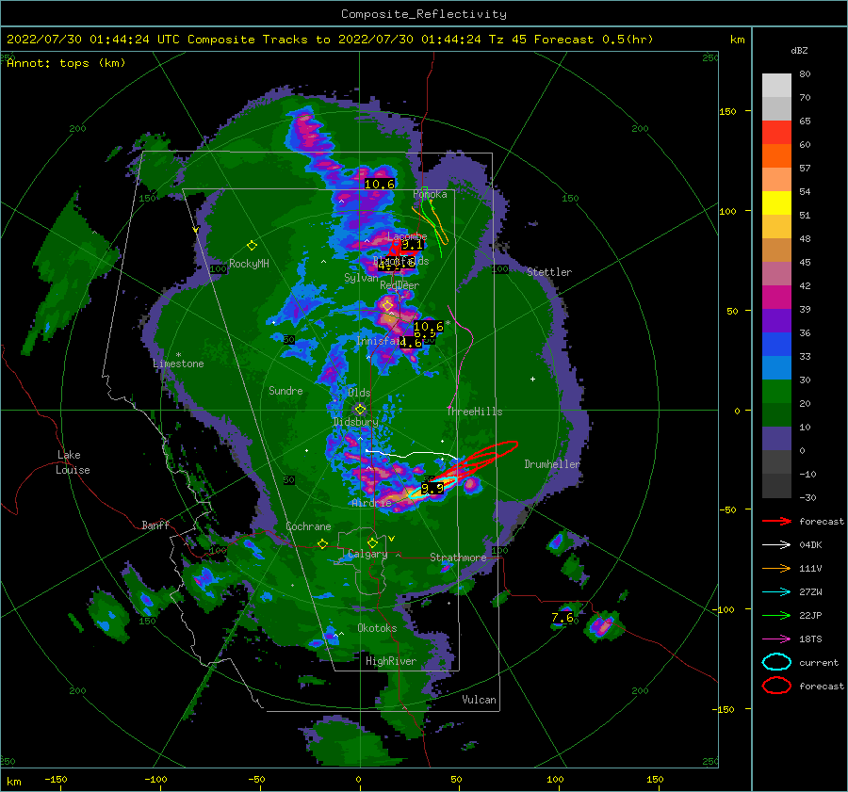848x792 pixels.
Task: Click the 7.6 tops value in southeast
Action: point(563,618)
